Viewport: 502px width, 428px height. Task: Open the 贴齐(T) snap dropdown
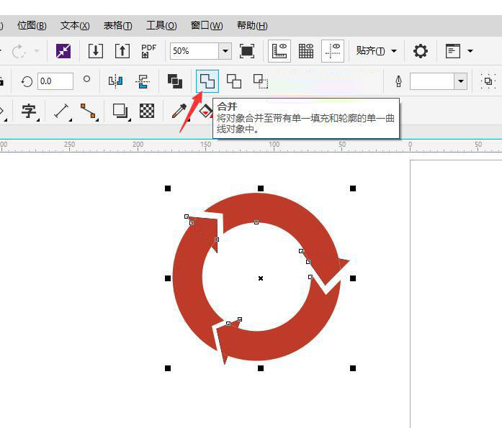click(x=377, y=51)
